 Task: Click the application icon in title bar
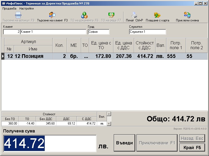point(4,3)
